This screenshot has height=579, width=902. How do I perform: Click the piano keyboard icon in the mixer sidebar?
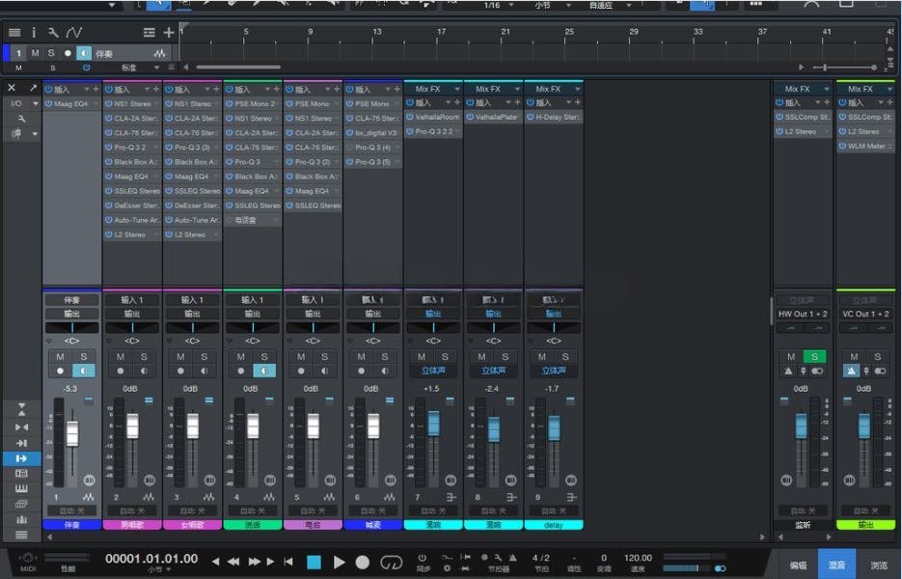pyautogui.click(x=21, y=488)
